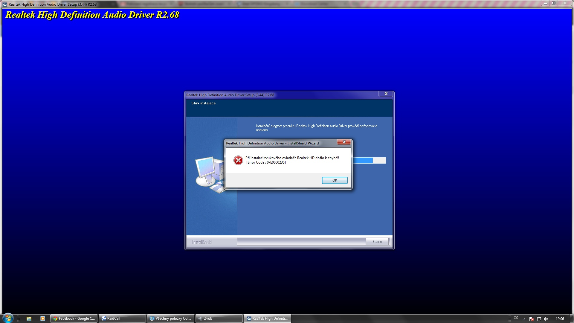Screen dimensions: 574x323
Task: Open Action Center flag tray icon
Action: coord(532,319)
